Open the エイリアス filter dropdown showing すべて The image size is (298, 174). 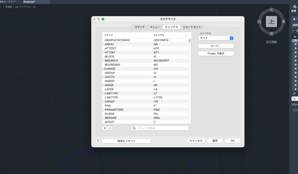point(216,38)
